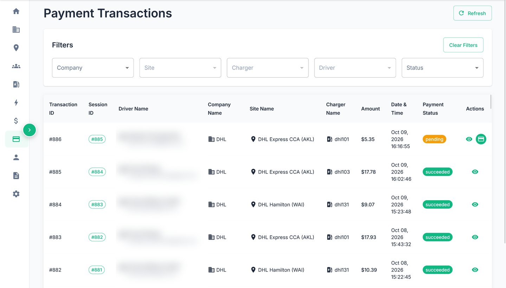Image resolution: width=506 pixels, height=288 pixels.
Task: Click the green payment card action for transaction #886
Action: 481,139
